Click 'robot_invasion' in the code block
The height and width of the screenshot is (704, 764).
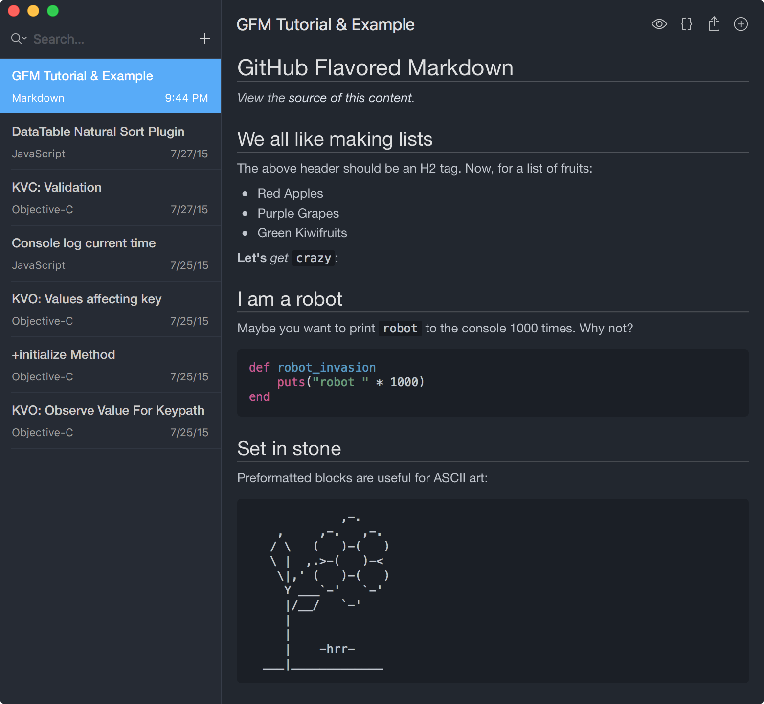coord(327,367)
